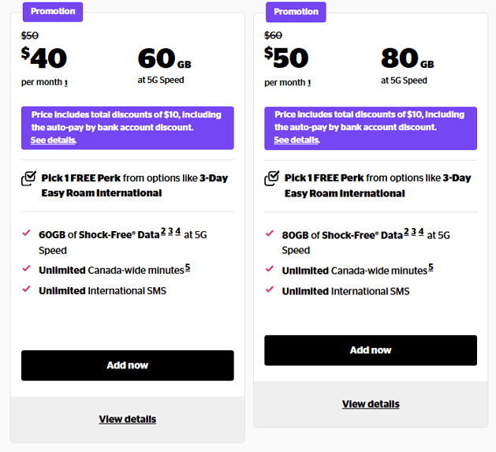The height and width of the screenshot is (452, 496).
Task: Open View details for the 80GB plan
Action: point(370,404)
